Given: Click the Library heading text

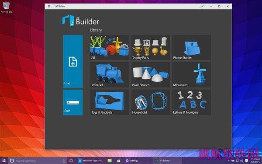Looking at the screenshot, I should coord(96,30).
